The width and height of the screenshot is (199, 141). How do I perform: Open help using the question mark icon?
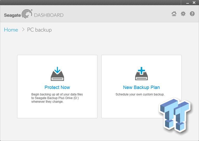click(x=192, y=14)
